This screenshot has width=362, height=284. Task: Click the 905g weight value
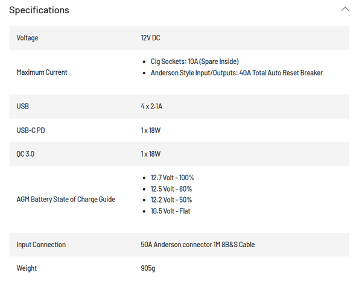click(x=148, y=268)
